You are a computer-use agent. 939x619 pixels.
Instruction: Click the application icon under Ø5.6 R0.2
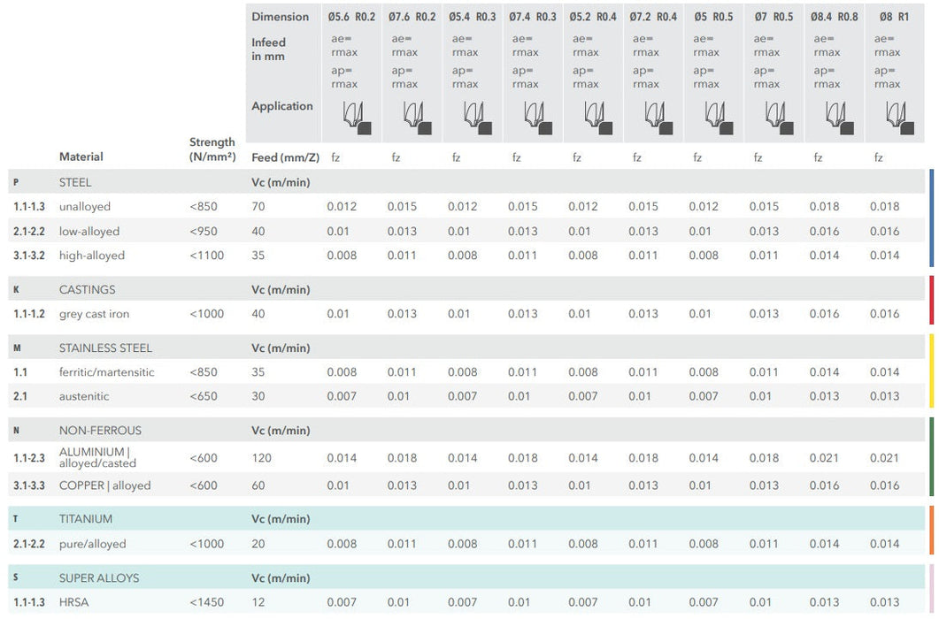point(357,118)
